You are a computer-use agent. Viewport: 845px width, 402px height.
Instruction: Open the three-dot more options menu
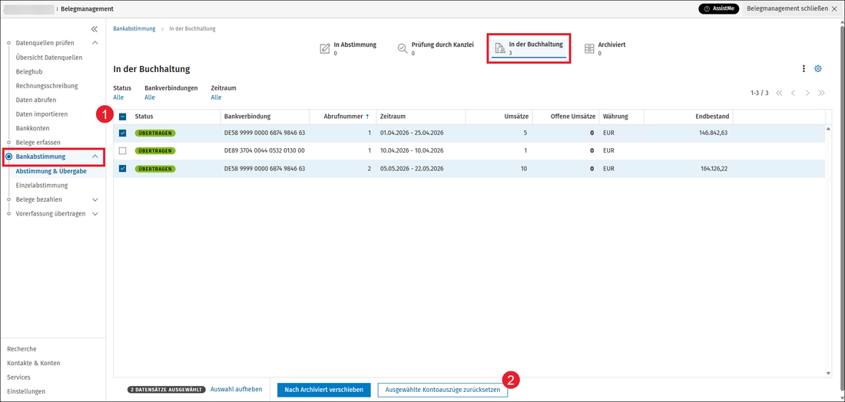pos(804,69)
